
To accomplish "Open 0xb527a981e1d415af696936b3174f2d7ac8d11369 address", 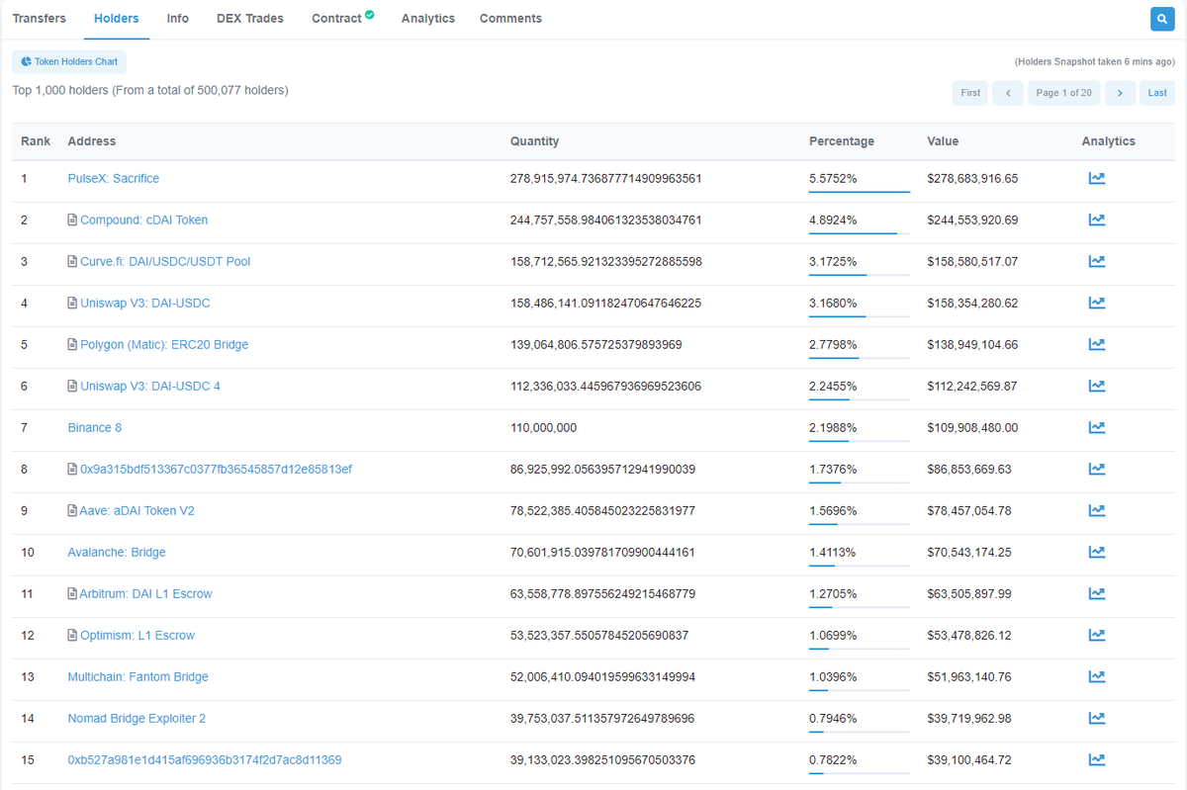I will 205,760.
